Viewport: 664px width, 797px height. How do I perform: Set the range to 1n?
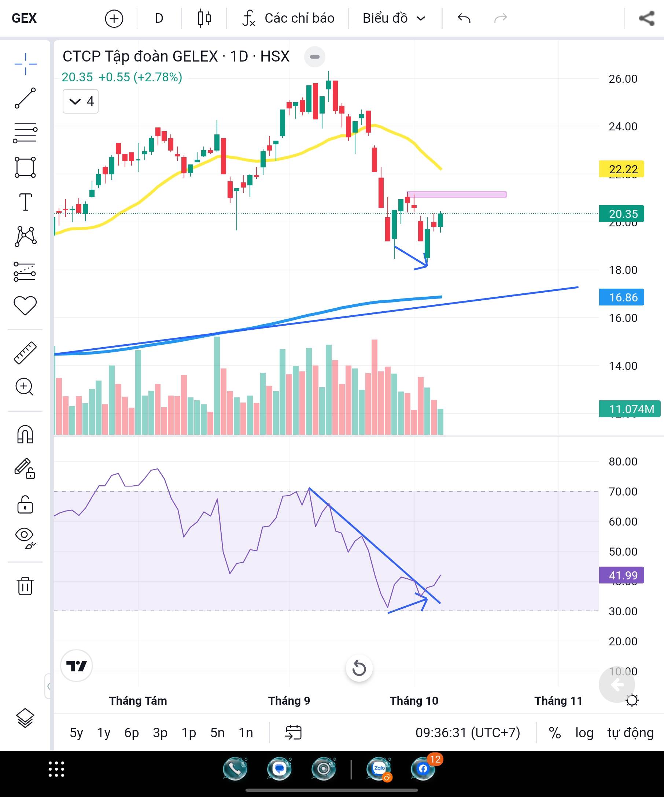point(246,733)
